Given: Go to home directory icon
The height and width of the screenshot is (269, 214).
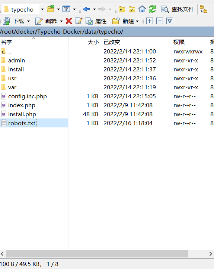Looking at the screenshot, I should click(142, 9).
